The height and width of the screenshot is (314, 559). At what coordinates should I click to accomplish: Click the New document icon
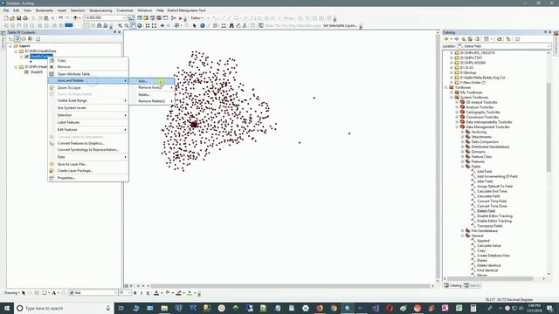coord(6,17)
